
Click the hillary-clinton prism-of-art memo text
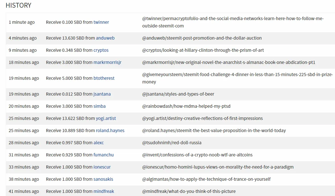(x=203, y=50)
